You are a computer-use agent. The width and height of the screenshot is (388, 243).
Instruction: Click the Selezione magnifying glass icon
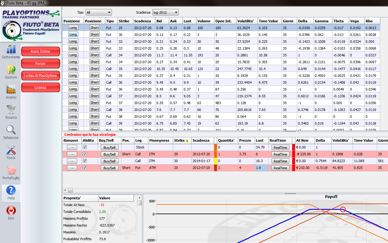pos(11,130)
